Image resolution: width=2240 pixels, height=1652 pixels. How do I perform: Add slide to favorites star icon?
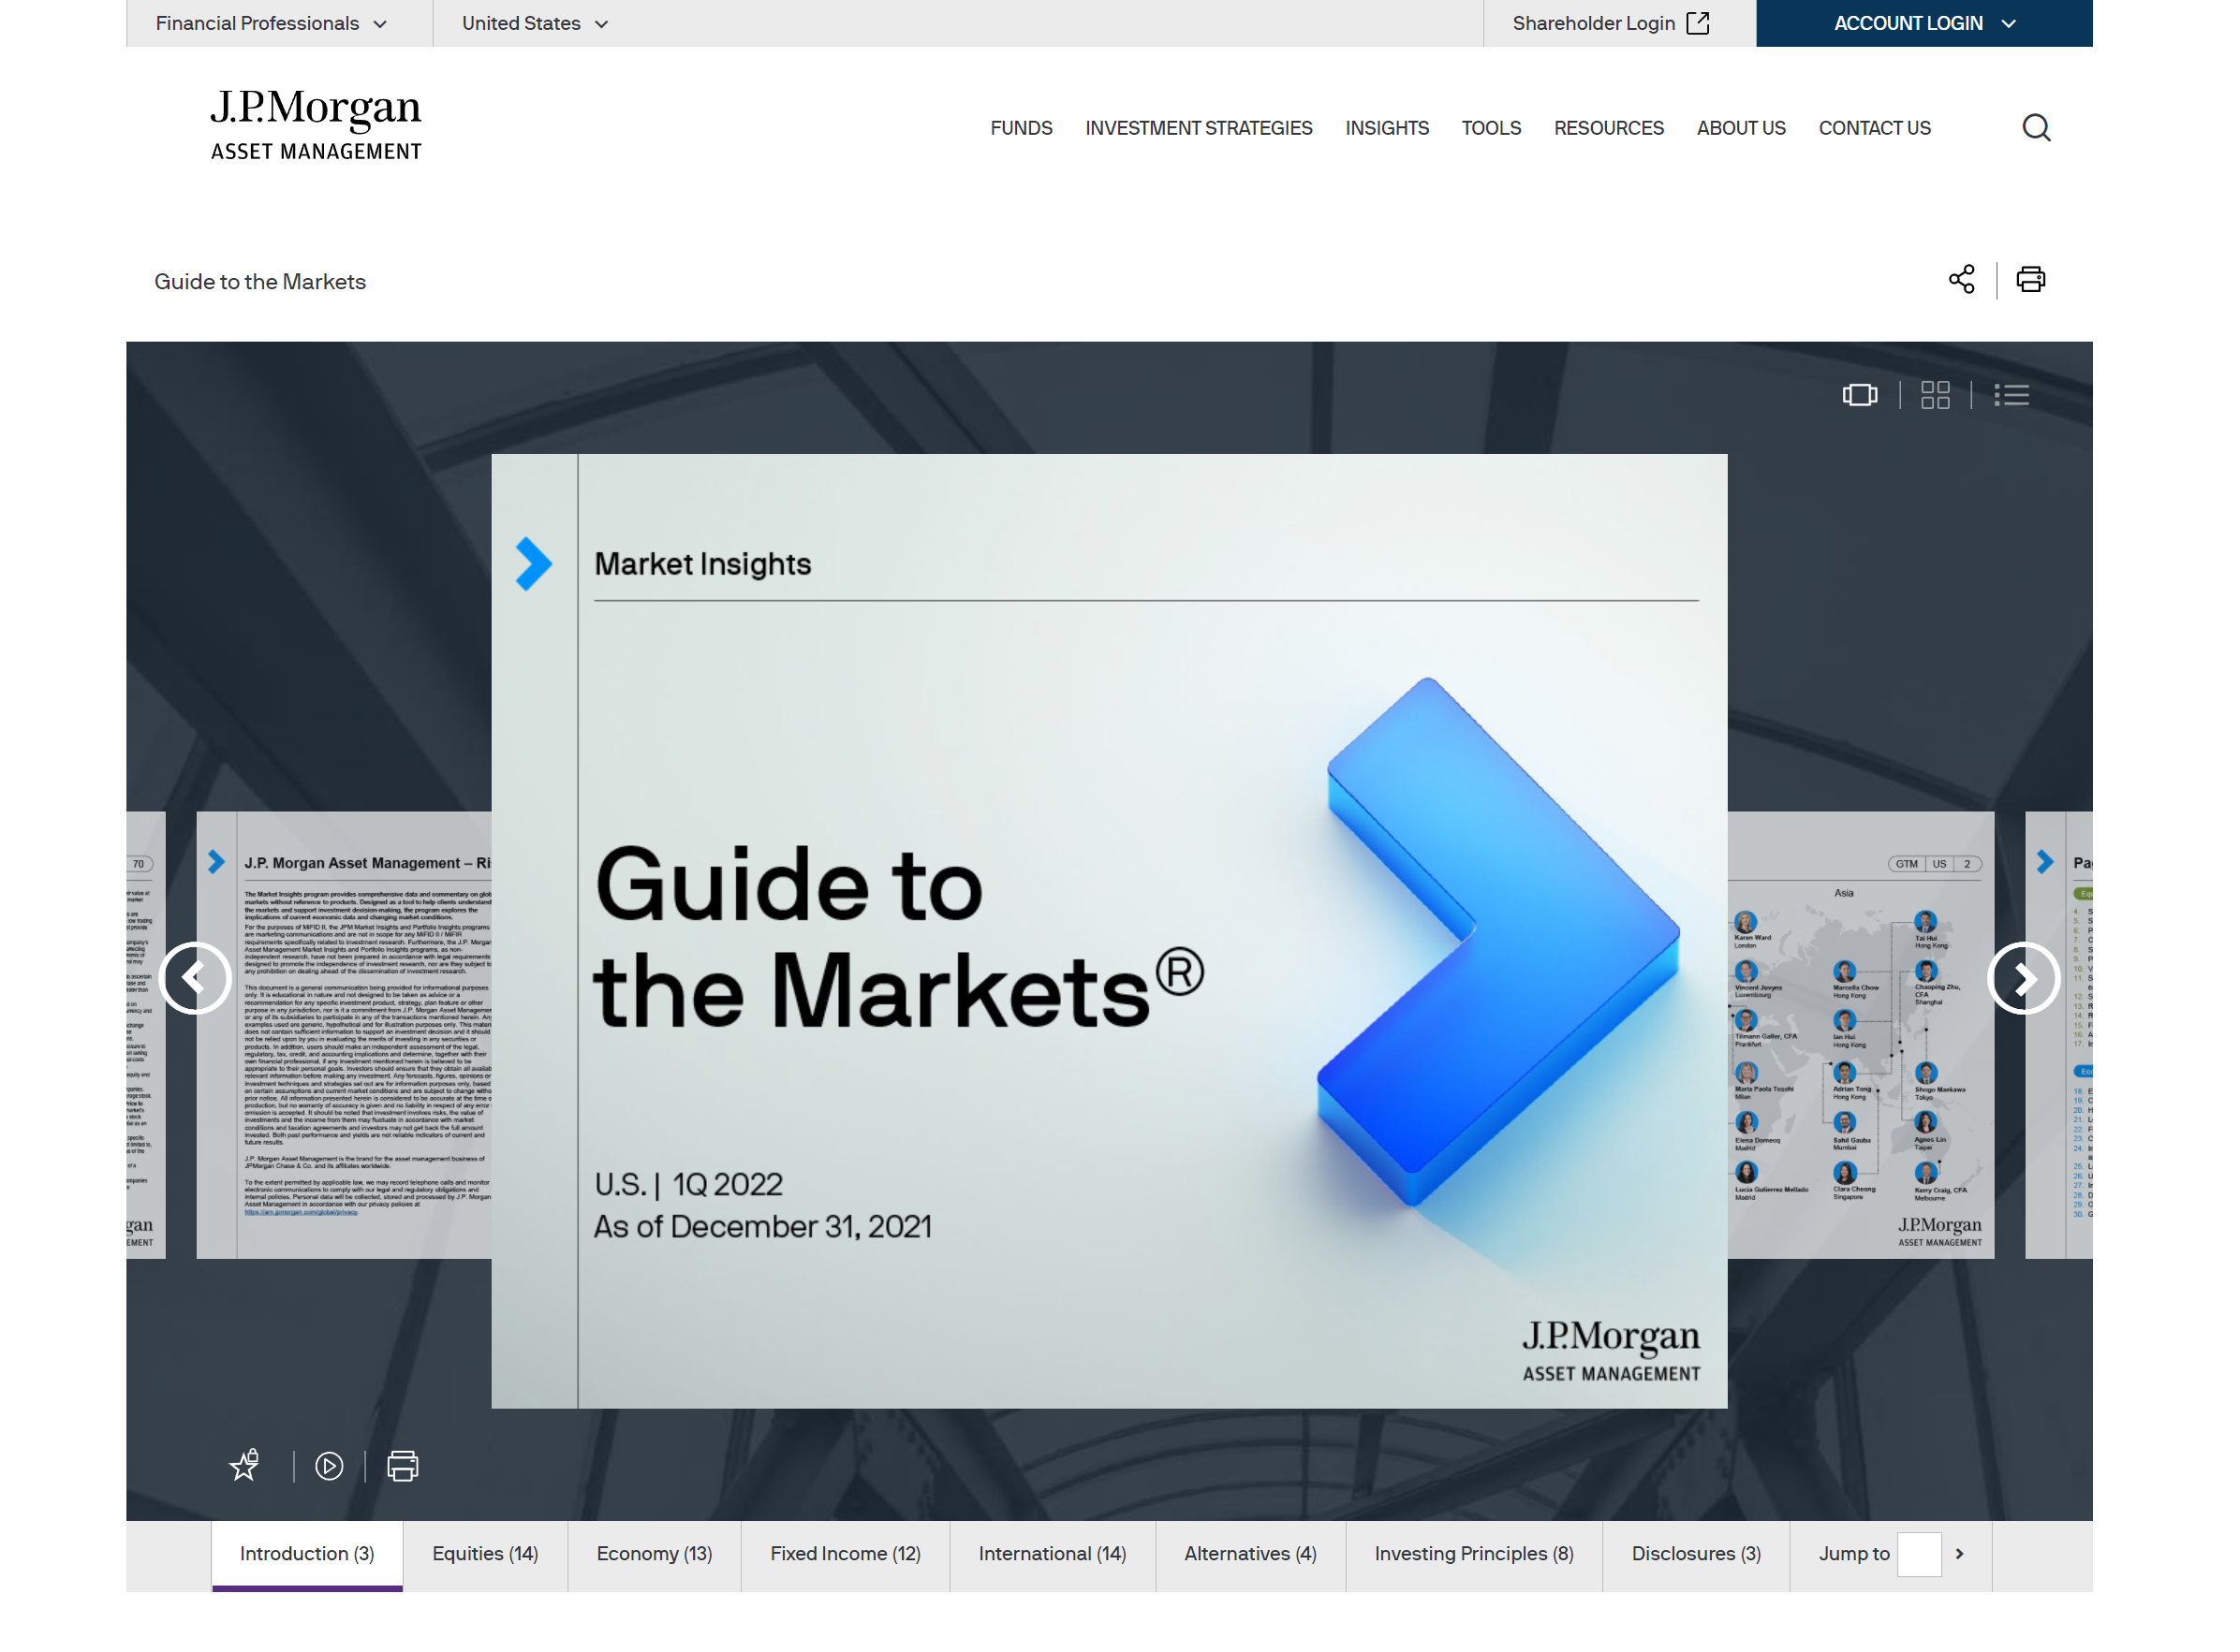tap(244, 1466)
